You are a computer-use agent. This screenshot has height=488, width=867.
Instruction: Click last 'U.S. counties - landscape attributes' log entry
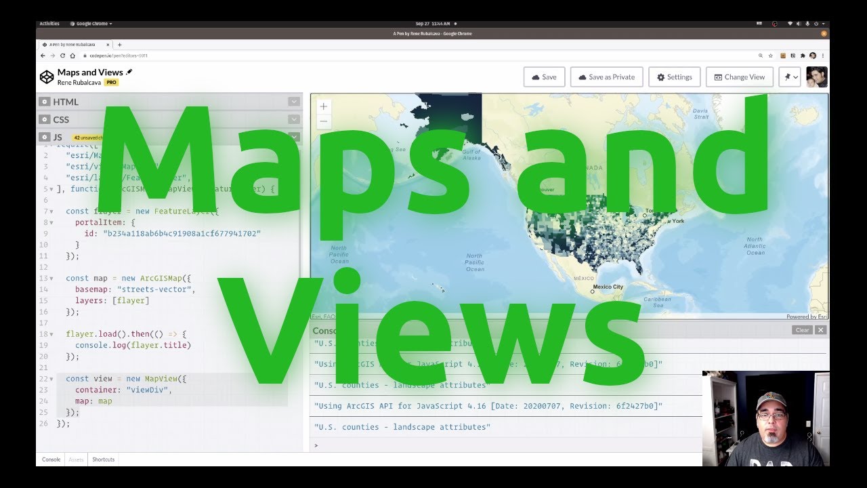pos(402,427)
